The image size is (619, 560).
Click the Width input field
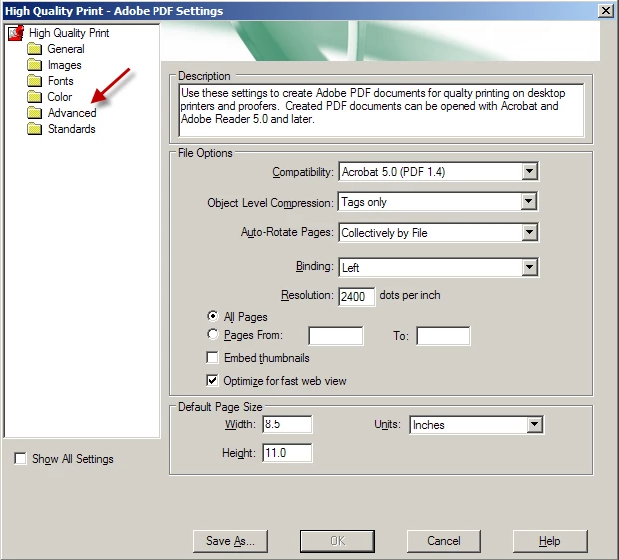[x=287, y=424]
